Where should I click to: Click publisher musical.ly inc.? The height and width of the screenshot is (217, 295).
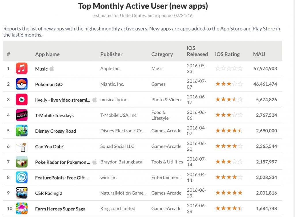(114, 100)
